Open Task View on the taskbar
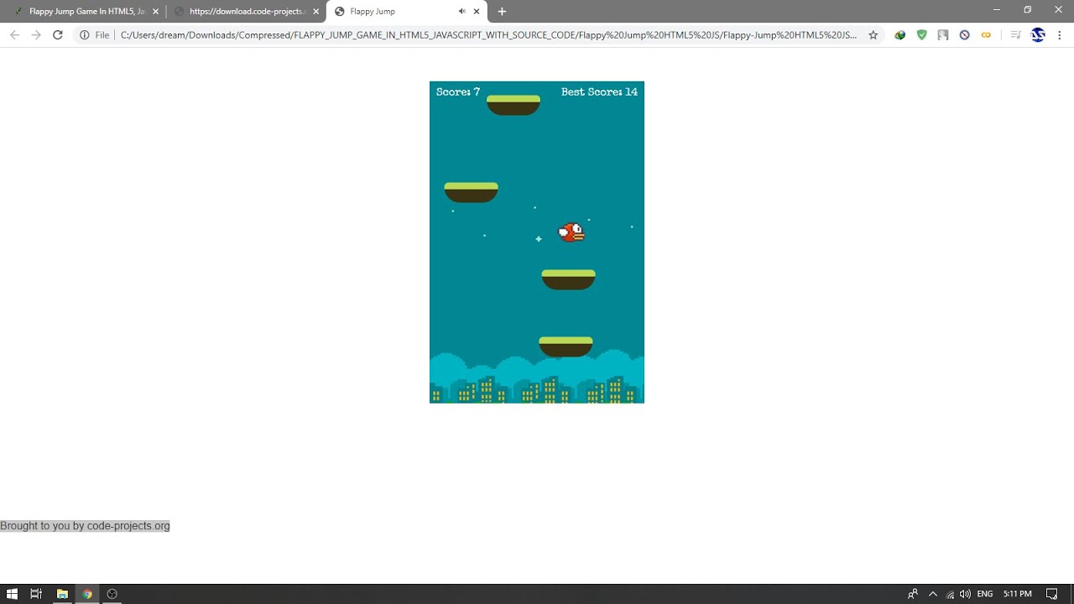 [36, 594]
